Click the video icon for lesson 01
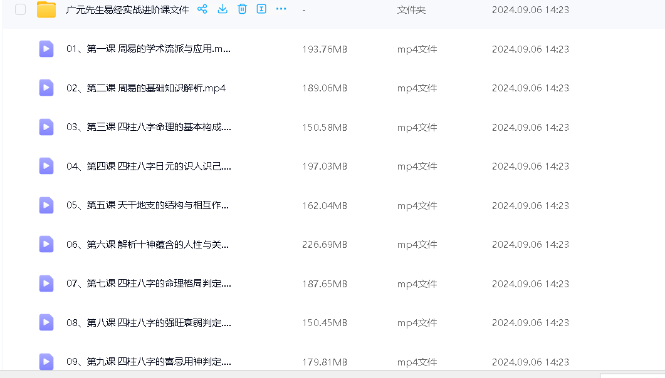The width and height of the screenshot is (665, 378). [x=46, y=49]
